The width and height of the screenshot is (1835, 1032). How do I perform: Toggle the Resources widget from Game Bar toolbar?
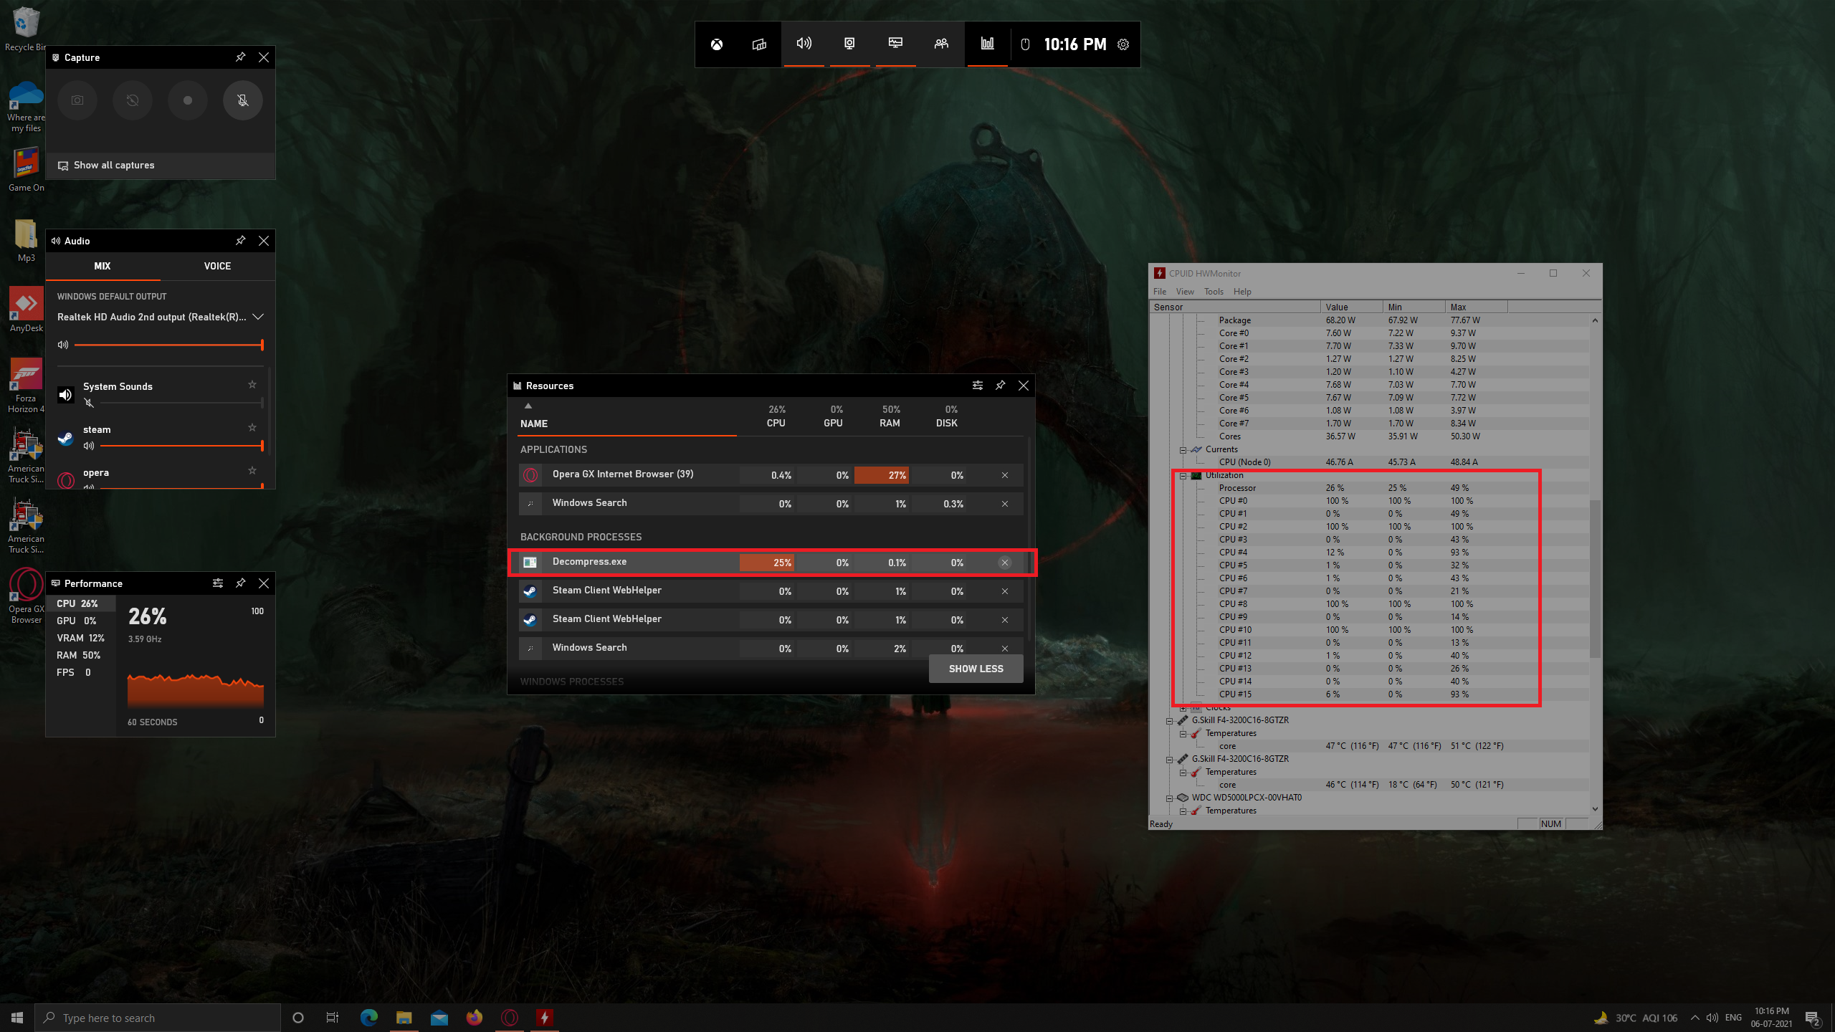pos(987,44)
